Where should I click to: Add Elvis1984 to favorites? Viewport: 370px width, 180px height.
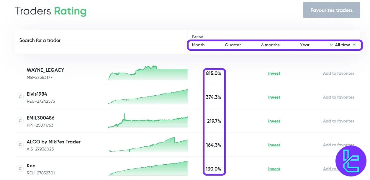[338, 97]
